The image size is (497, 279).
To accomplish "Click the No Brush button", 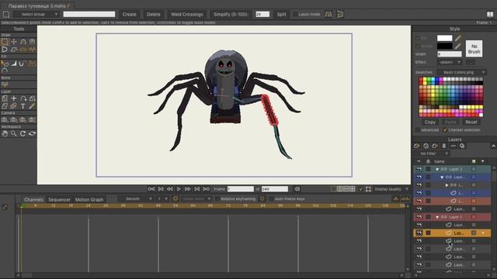I will [x=474, y=49].
